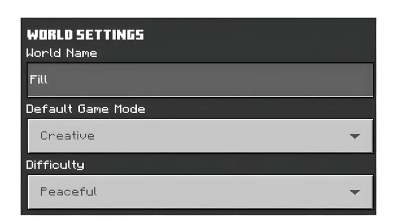Click the Default Game Mode label
Viewport: 394px width, 221px height.
point(86,109)
